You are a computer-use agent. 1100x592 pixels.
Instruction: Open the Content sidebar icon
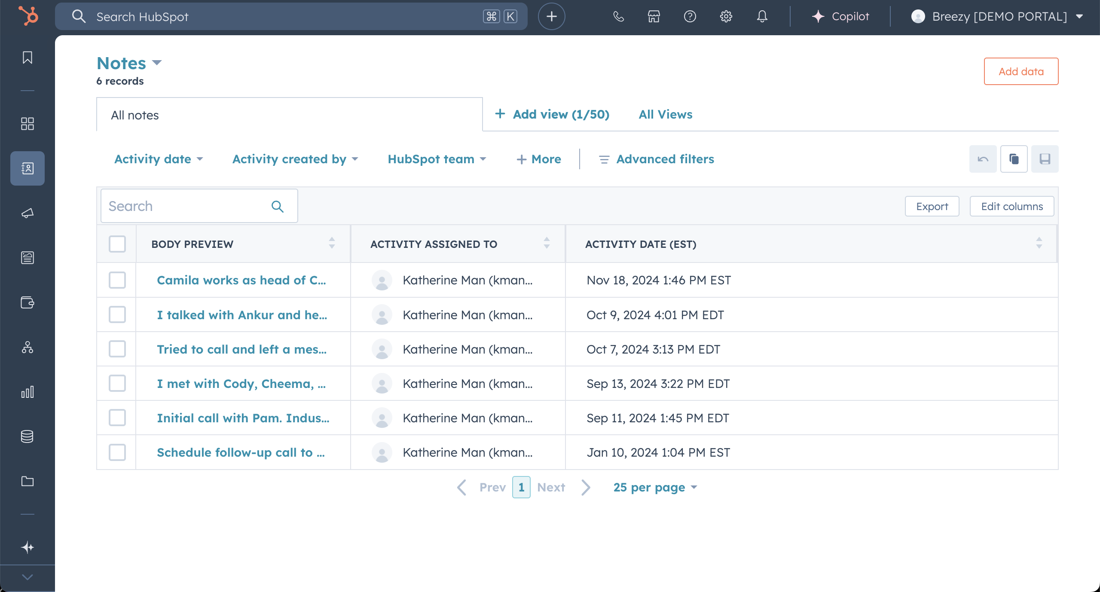(27, 258)
